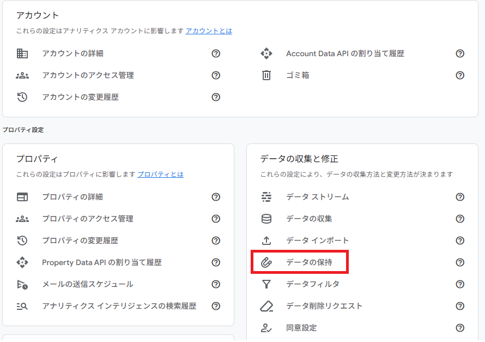Image resolution: width=485 pixels, height=342 pixels.
Task: Click the eraser icon beside データ削除リクエスト
Action: (266, 306)
